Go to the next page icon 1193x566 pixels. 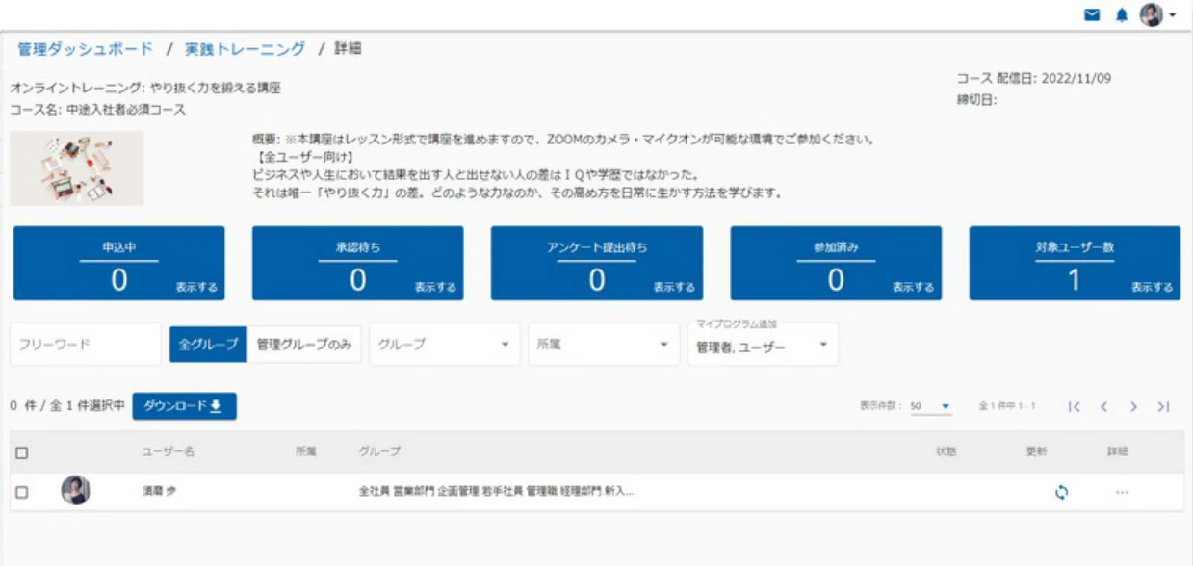[x=1134, y=407]
